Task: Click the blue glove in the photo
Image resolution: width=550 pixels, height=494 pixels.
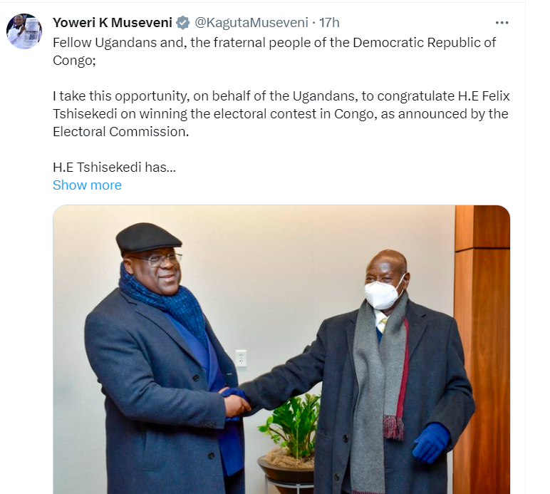Action: [x=430, y=441]
